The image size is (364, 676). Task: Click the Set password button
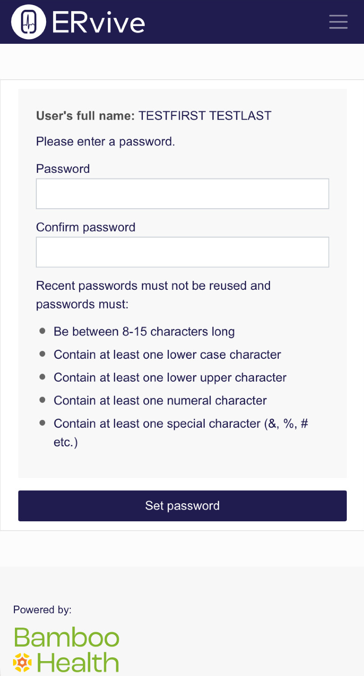(x=182, y=505)
